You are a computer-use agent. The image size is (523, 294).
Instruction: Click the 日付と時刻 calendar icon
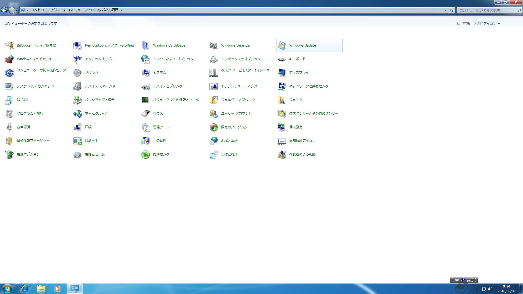214,154
